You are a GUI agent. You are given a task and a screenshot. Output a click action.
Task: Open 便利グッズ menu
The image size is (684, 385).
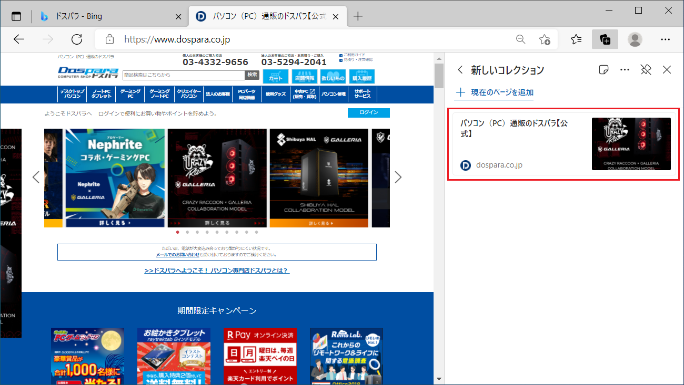click(276, 94)
